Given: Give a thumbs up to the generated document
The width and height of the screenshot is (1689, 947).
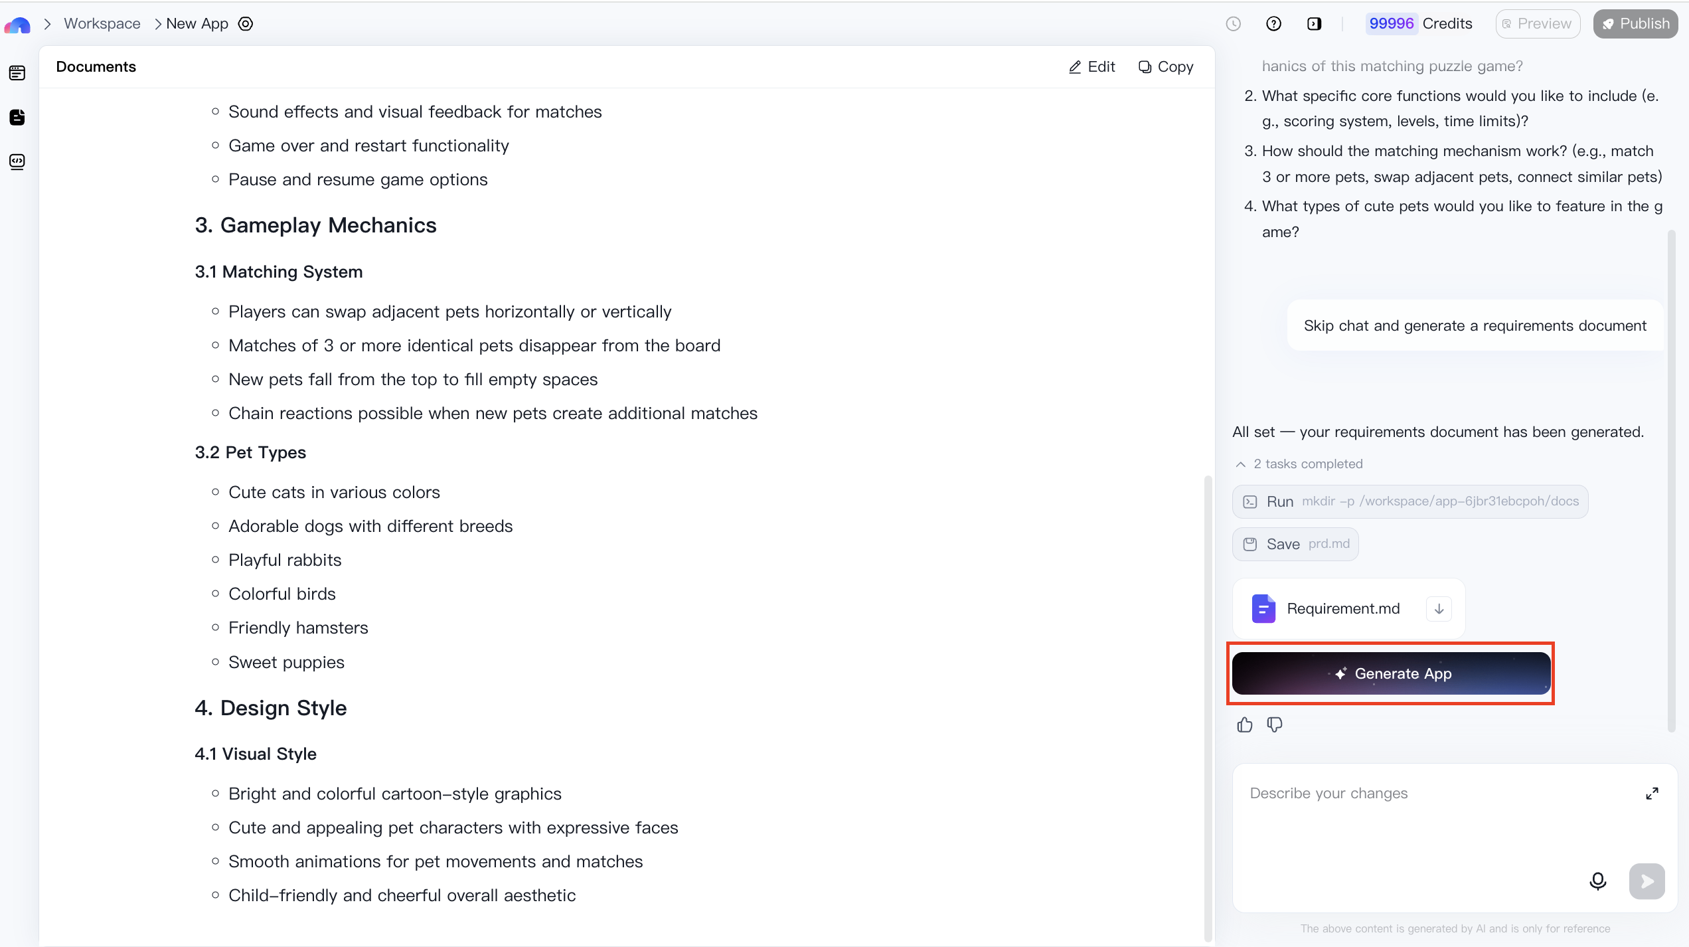Looking at the screenshot, I should (x=1245, y=725).
